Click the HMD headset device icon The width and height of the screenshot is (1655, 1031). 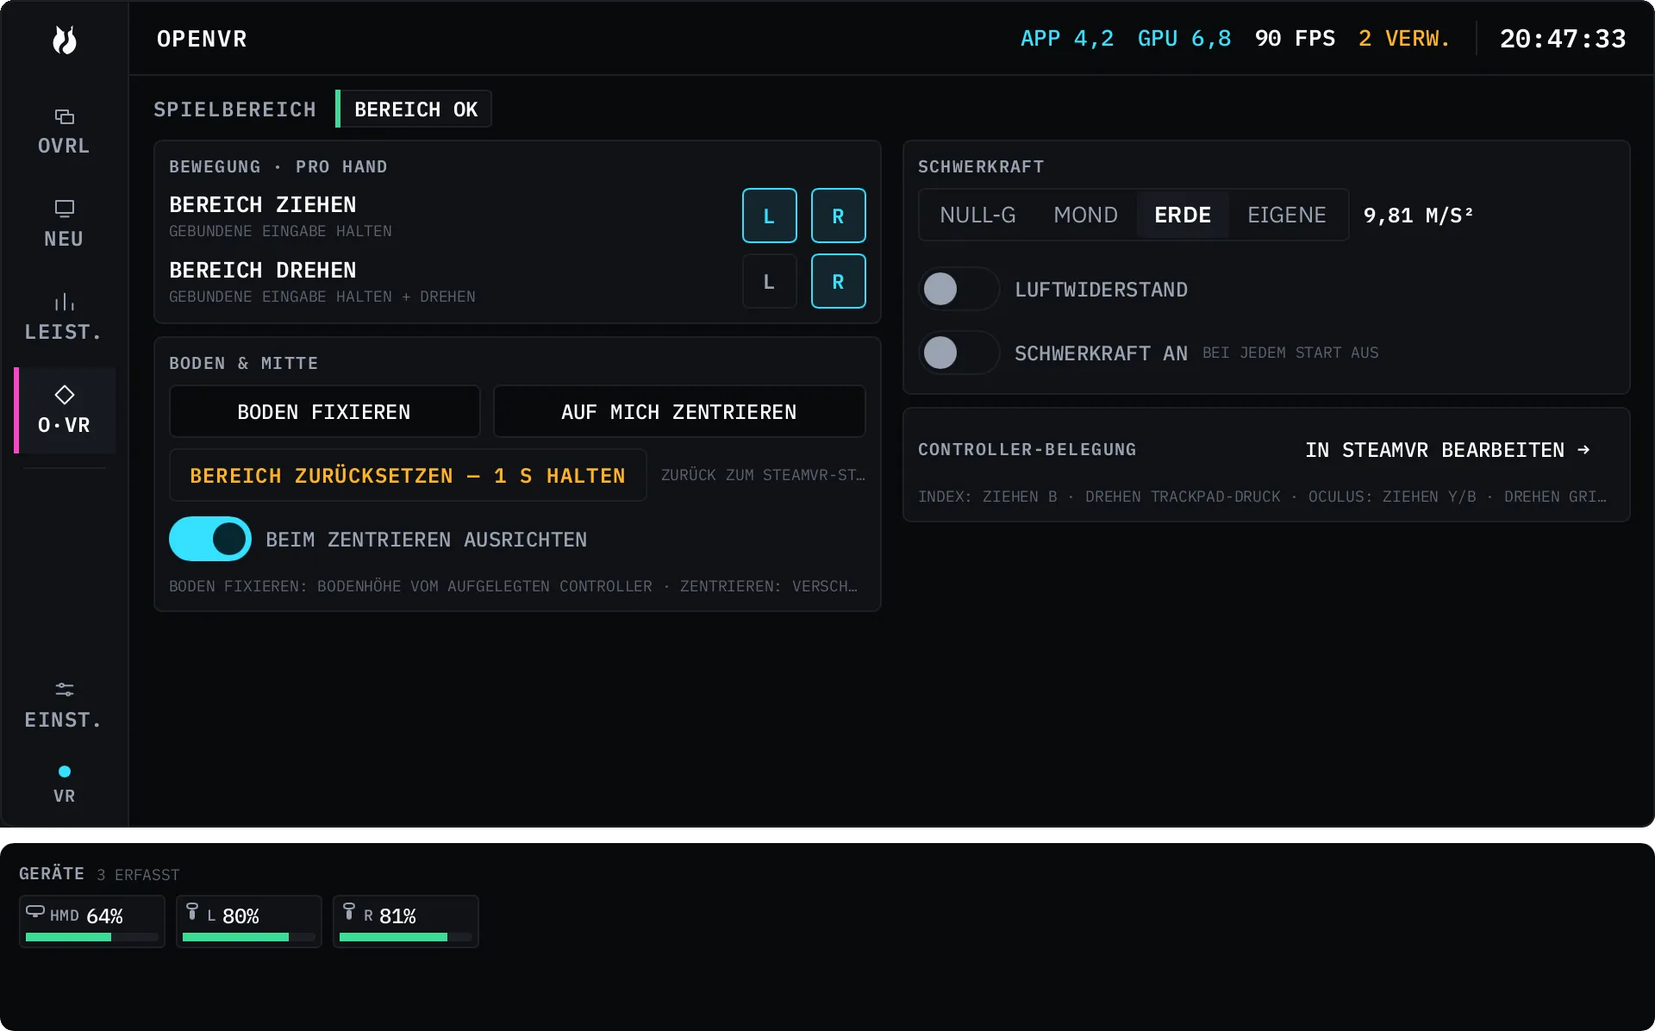(x=35, y=911)
